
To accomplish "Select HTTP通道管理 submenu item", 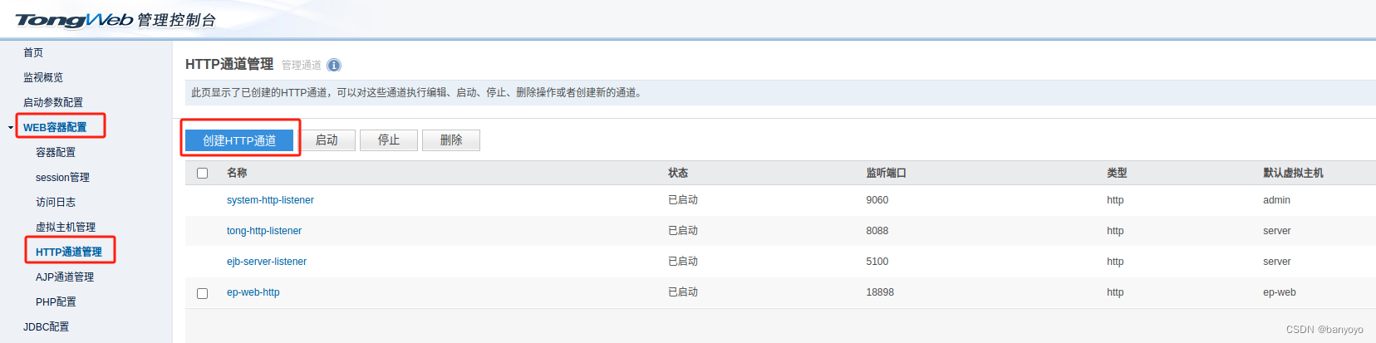I will click(x=69, y=252).
